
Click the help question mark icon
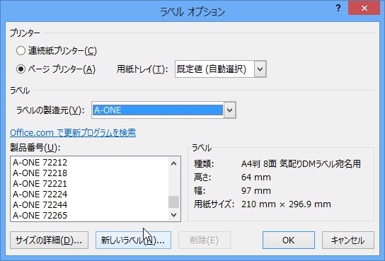338,8
